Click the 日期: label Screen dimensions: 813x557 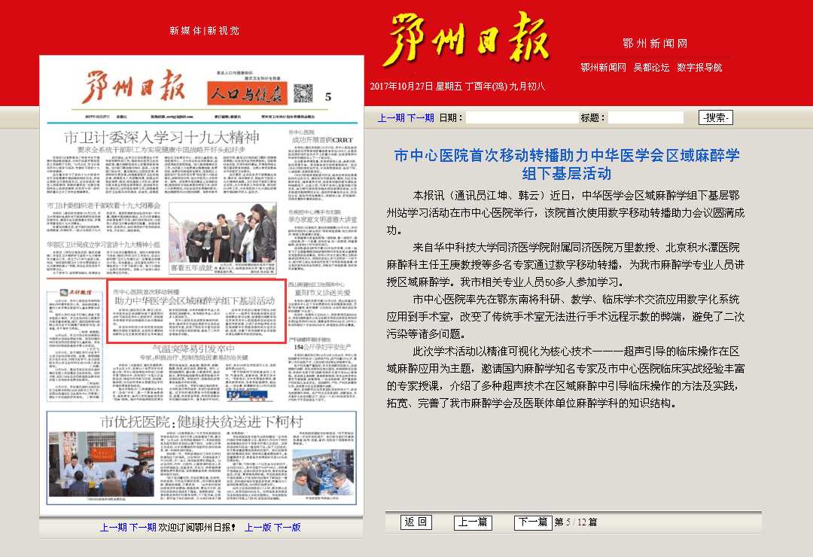click(451, 117)
